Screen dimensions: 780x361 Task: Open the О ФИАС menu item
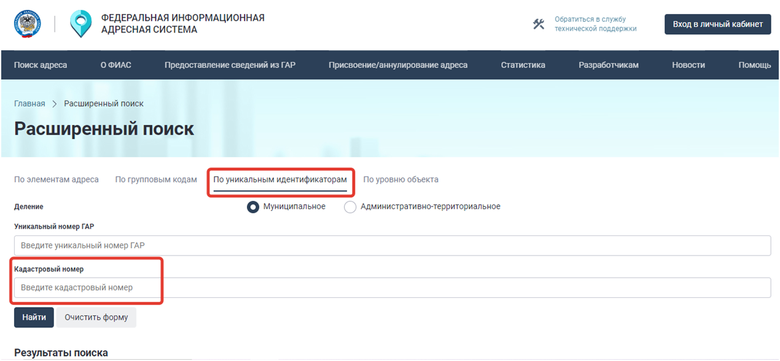point(116,65)
